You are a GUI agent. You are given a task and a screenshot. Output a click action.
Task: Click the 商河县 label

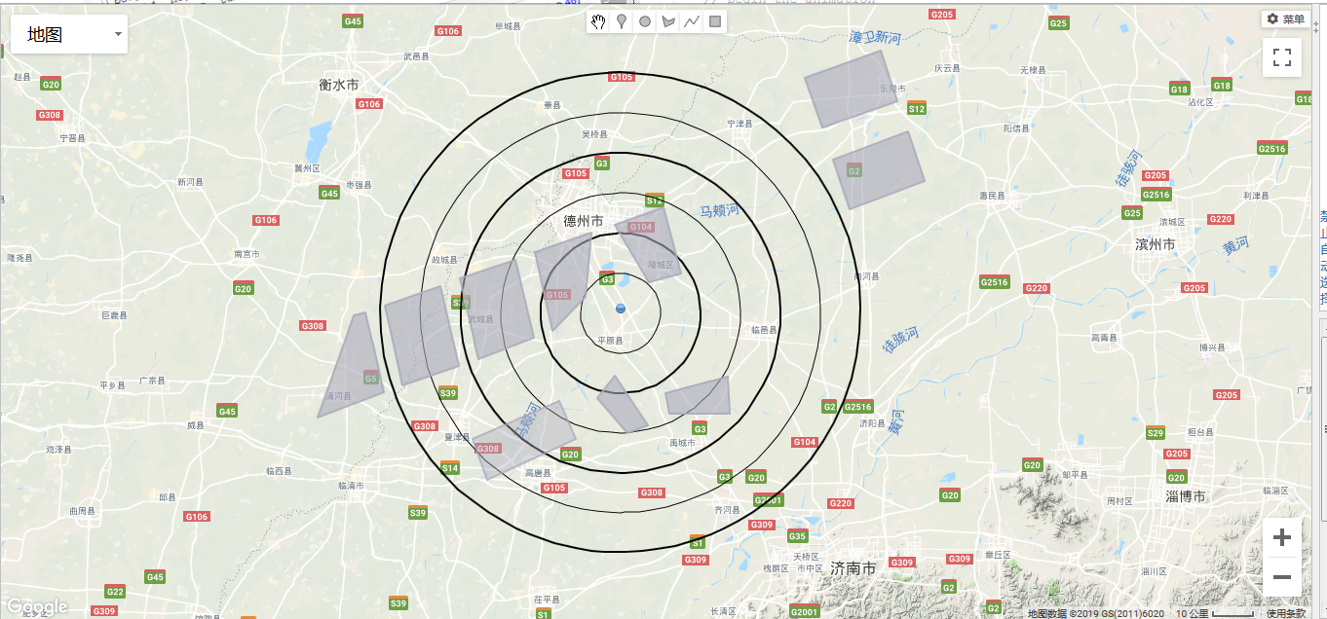[x=866, y=276]
